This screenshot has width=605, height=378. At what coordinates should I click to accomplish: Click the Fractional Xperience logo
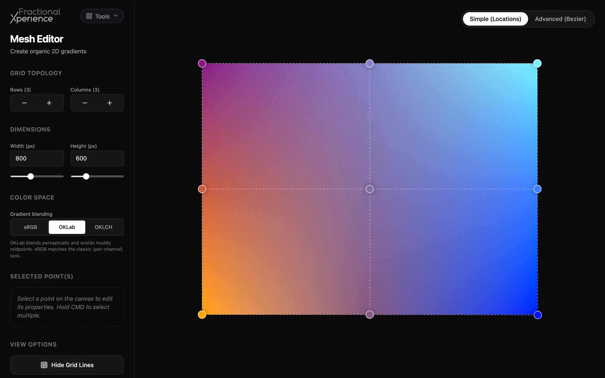[x=35, y=16]
